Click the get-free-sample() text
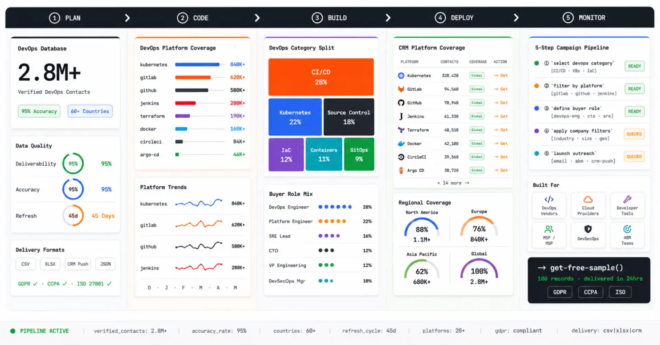The width and height of the screenshot is (660, 345). point(586,268)
